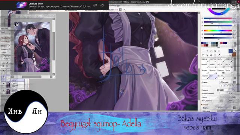The height and width of the screenshot is (135, 240).
Task: Click the navigator window horizontal scrollbar
Action: (x=31, y=76)
